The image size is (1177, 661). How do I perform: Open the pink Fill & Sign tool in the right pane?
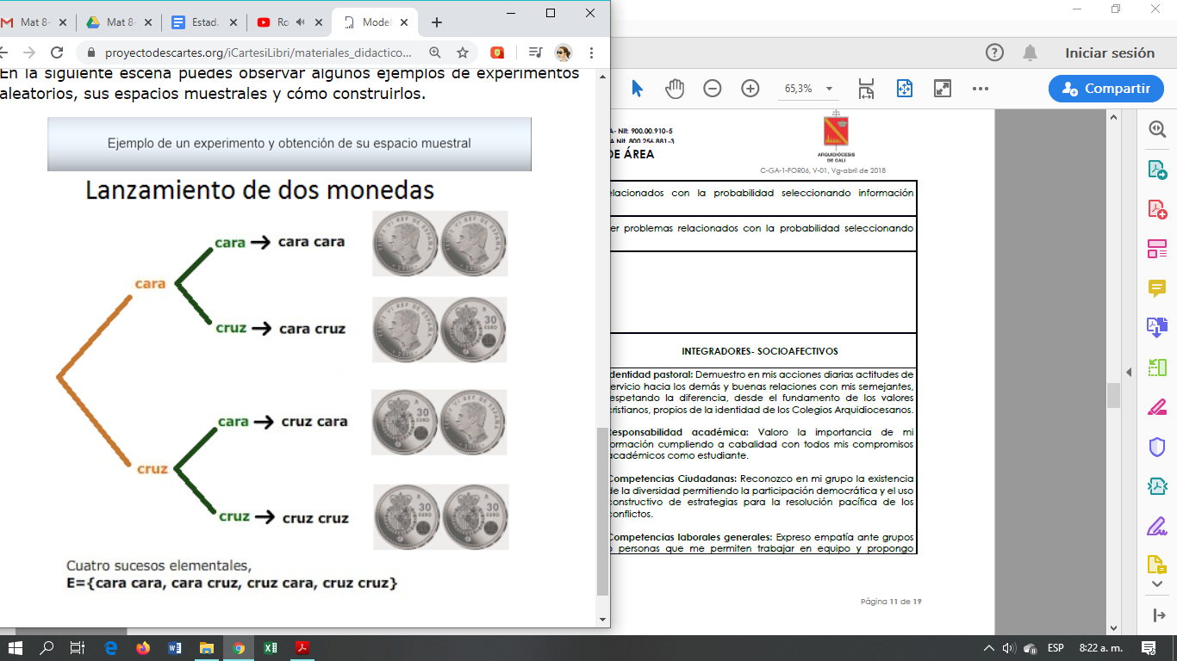[1157, 407]
